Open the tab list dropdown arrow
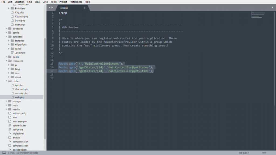 (272, 8)
